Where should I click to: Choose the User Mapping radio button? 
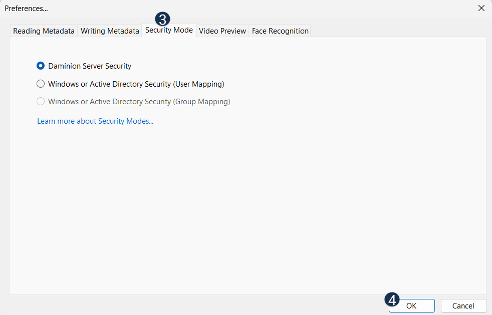point(41,84)
